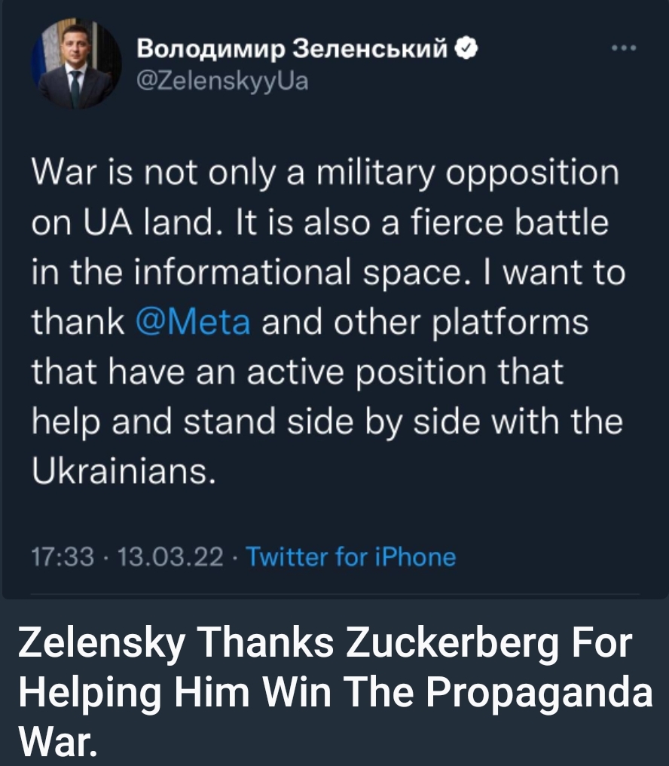Open Zelensky's profile avatar photo
Image resolution: width=669 pixels, height=766 pixels.
75,66
